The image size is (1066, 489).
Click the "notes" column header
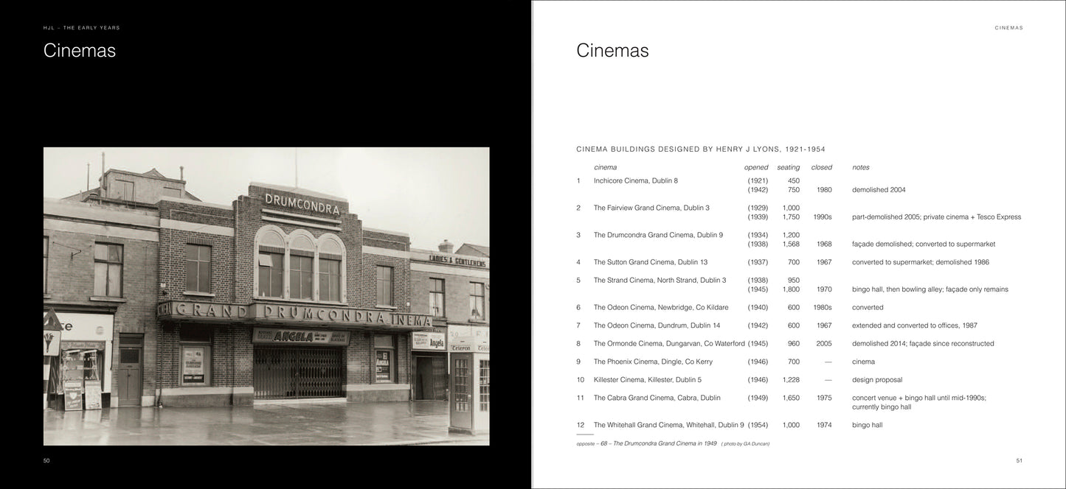coord(860,167)
